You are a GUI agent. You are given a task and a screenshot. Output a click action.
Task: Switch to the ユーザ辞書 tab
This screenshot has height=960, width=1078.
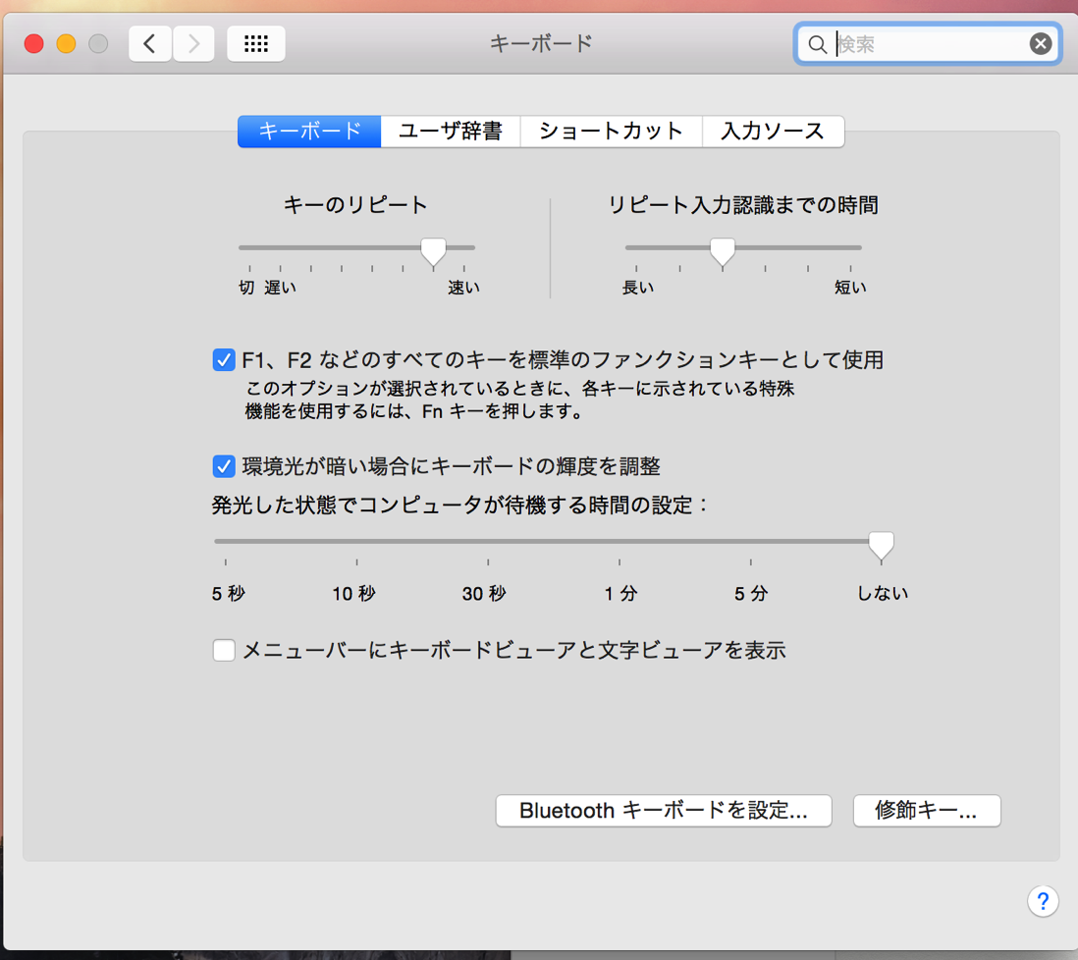click(x=451, y=132)
